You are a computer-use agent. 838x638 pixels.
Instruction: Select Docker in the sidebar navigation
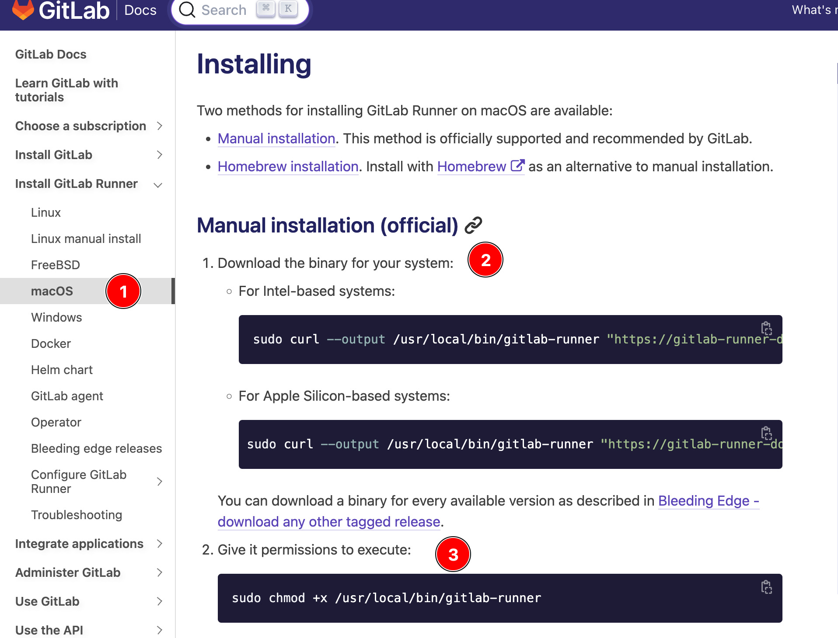51,343
